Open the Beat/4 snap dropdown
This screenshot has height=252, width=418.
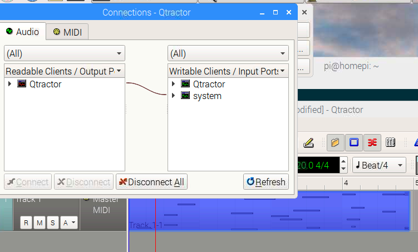[379, 165]
